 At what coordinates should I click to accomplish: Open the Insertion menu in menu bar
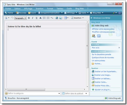click(40, 9)
